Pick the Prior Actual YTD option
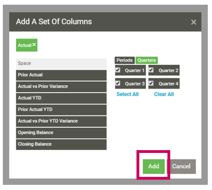Image resolution: width=212 pixels, height=190 pixels. pyautogui.click(x=61, y=110)
